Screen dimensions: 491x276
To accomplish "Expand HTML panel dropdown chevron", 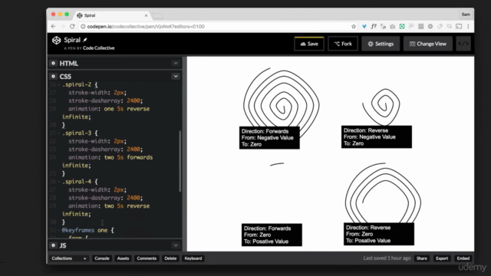I will coord(176,63).
